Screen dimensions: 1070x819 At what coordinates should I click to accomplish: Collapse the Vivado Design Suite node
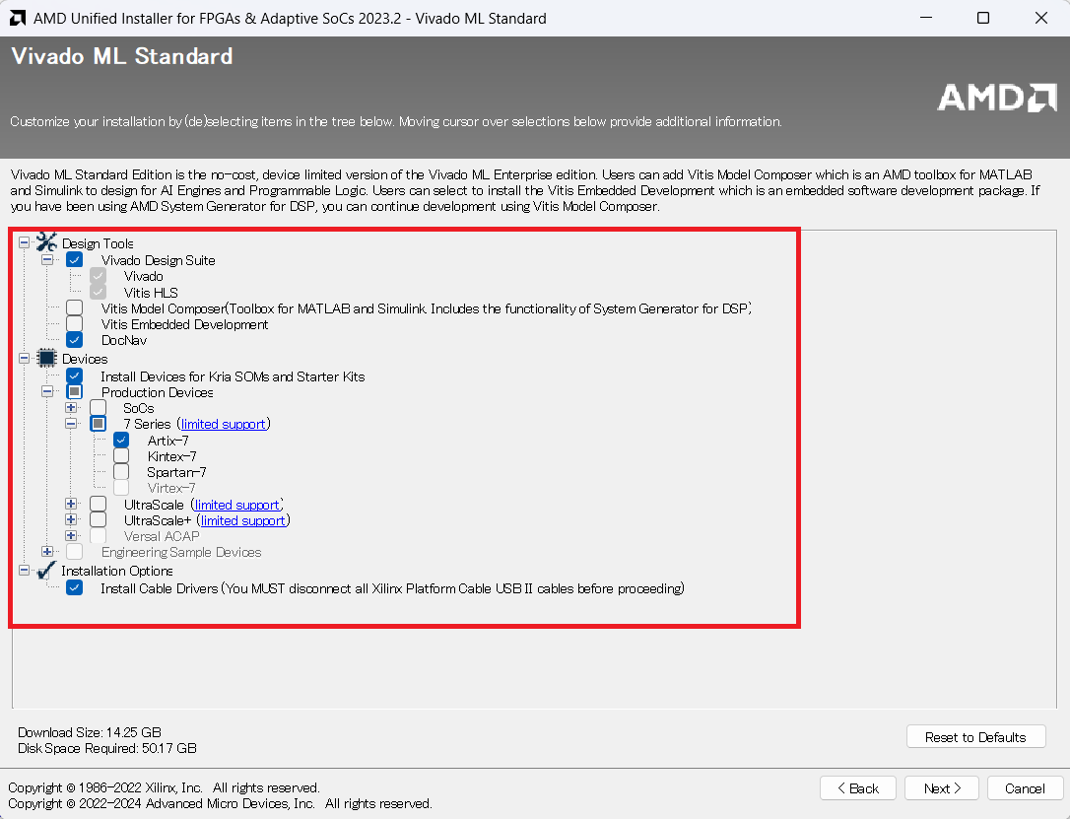(47, 260)
